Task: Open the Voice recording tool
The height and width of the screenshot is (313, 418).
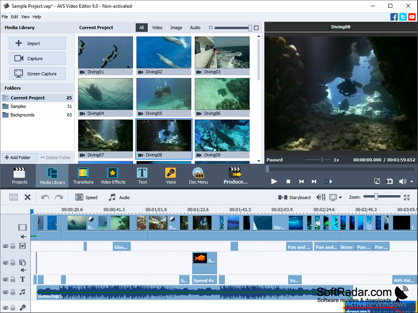Action: coord(170,176)
